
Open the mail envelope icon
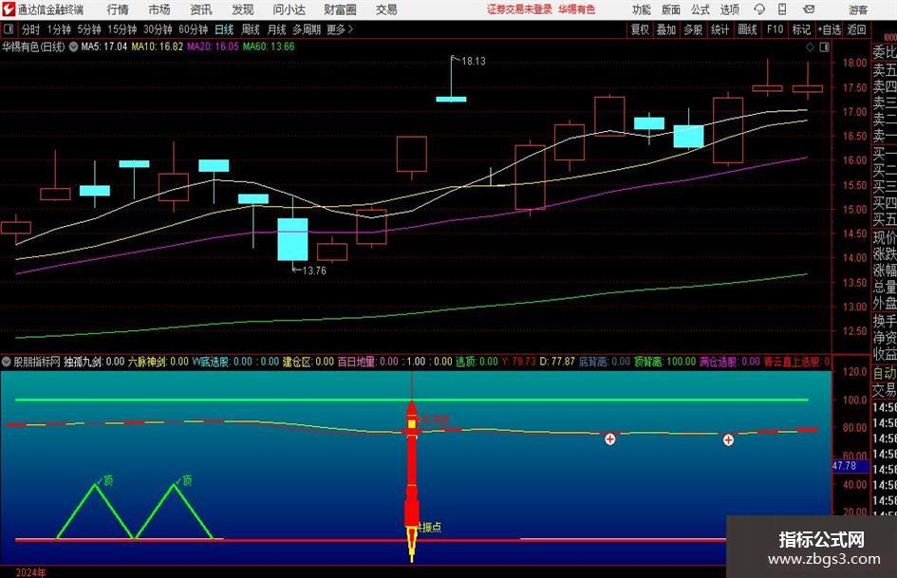pos(809,9)
